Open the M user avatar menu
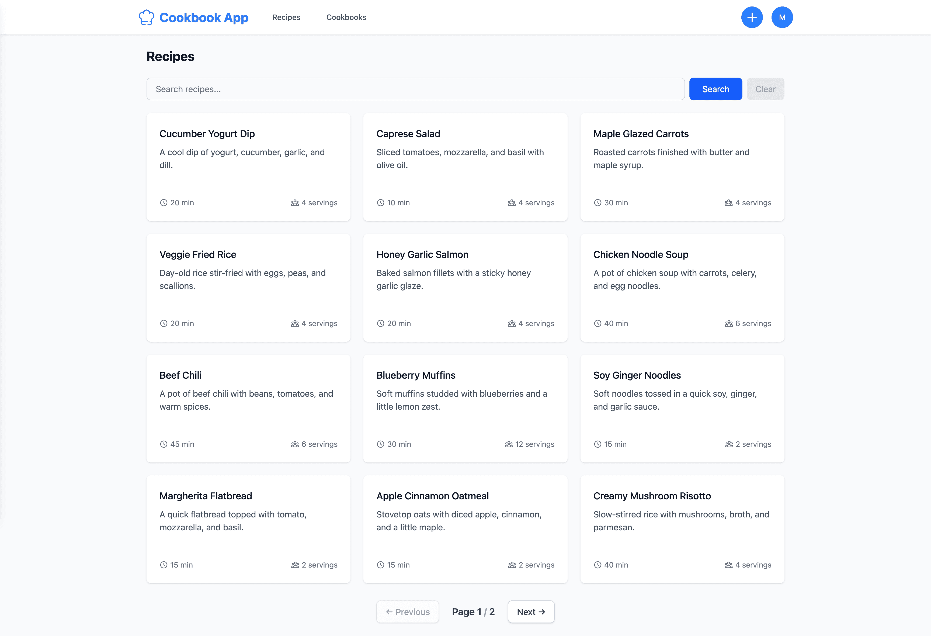This screenshot has width=931, height=636. tap(782, 17)
